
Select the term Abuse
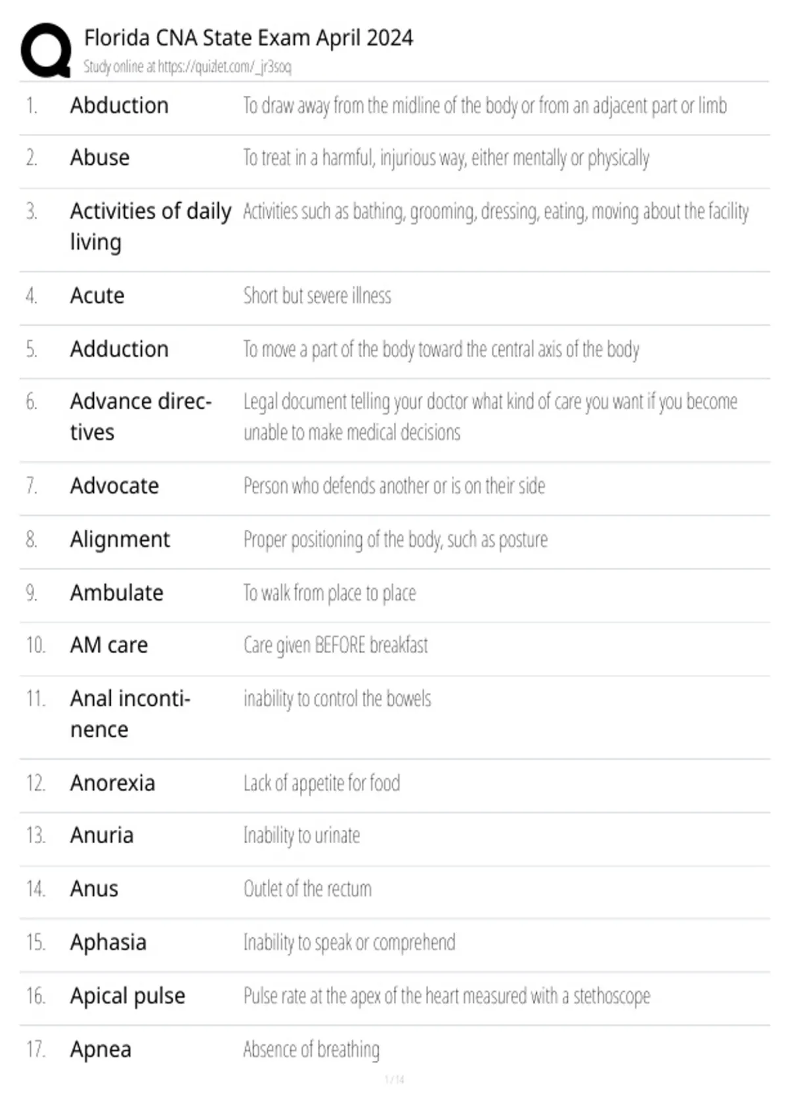click(x=100, y=158)
